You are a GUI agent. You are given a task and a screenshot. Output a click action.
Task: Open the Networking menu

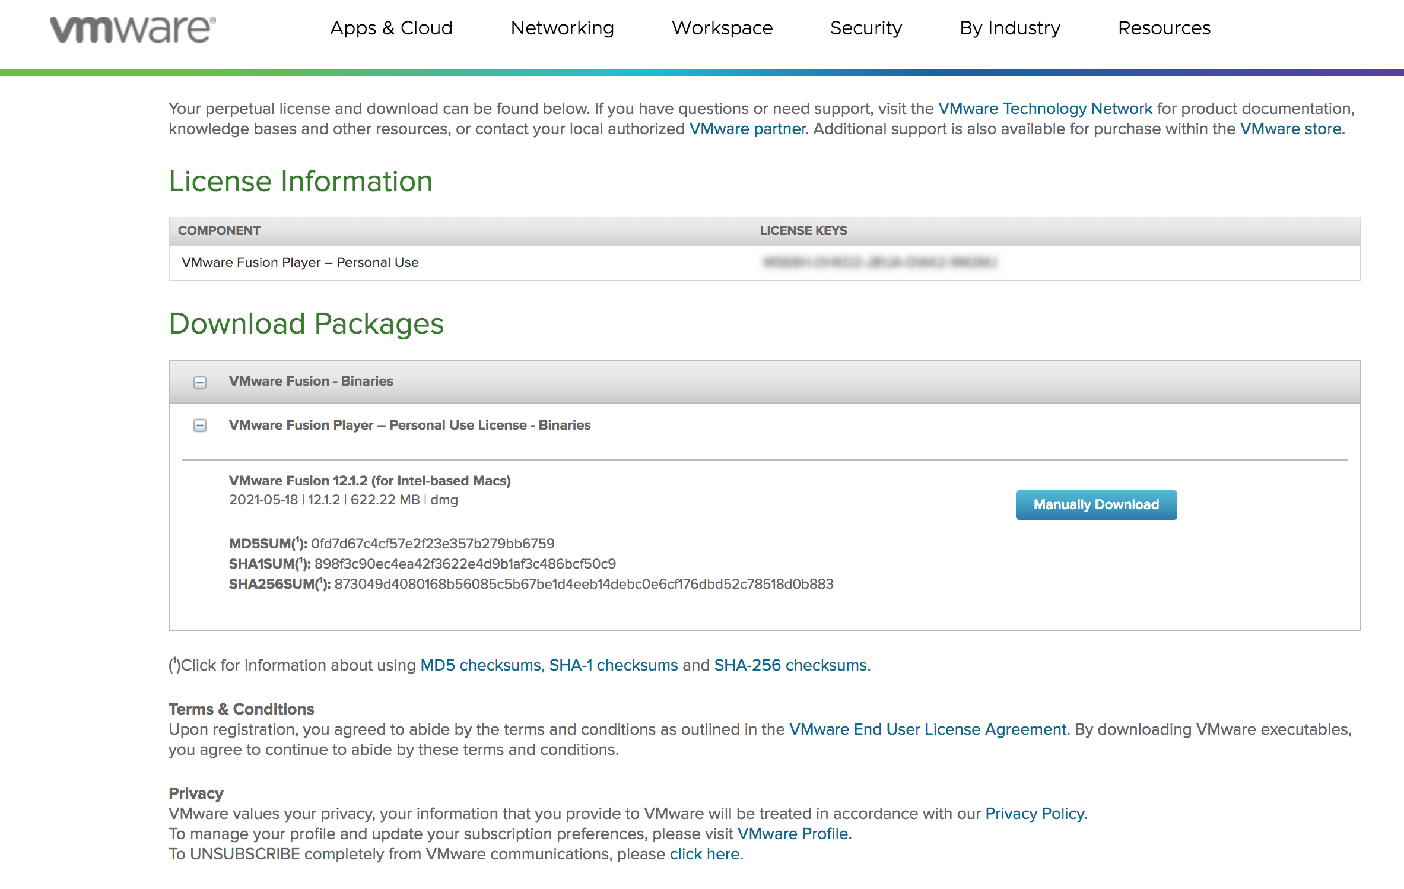tap(563, 28)
